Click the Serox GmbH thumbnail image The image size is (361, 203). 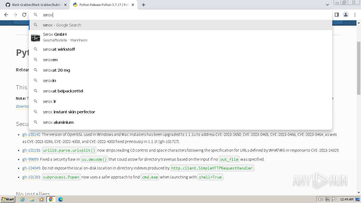coord(36,37)
